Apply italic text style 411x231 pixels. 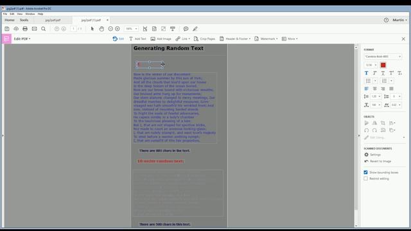click(x=375, y=73)
